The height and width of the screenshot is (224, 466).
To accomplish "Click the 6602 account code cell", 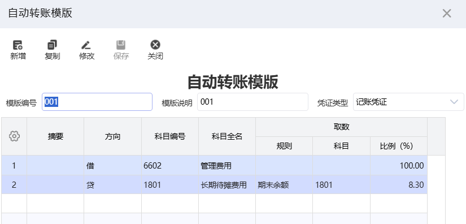I will [170, 165].
